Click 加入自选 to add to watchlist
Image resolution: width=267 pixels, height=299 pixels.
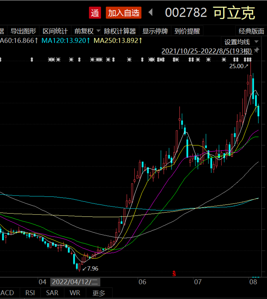pyautogui.click(x=123, y=13)
